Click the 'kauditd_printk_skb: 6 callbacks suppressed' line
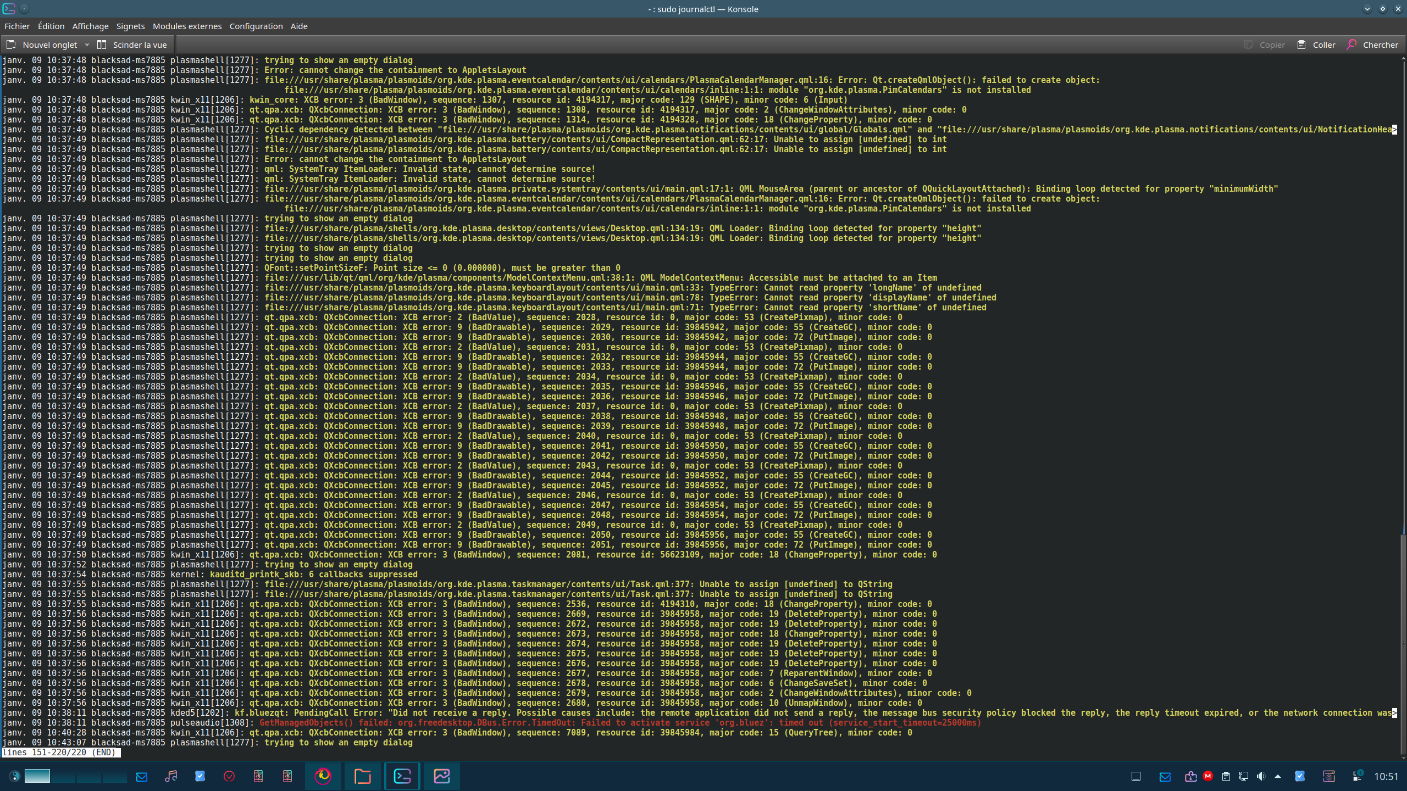 tap(313, 574)
